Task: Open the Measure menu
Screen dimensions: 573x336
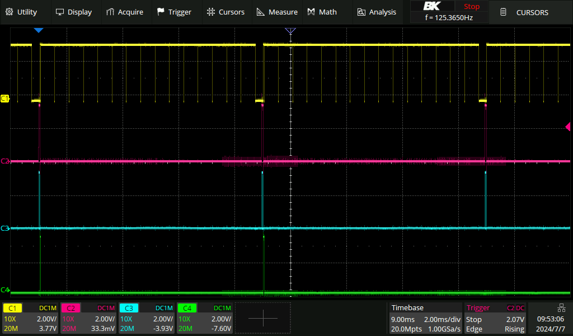Action: click(277, 12)
